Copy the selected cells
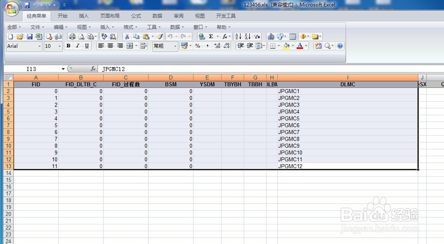Viewport: 444px width, 244px height. pyautogui.click(x=136, y=36)
